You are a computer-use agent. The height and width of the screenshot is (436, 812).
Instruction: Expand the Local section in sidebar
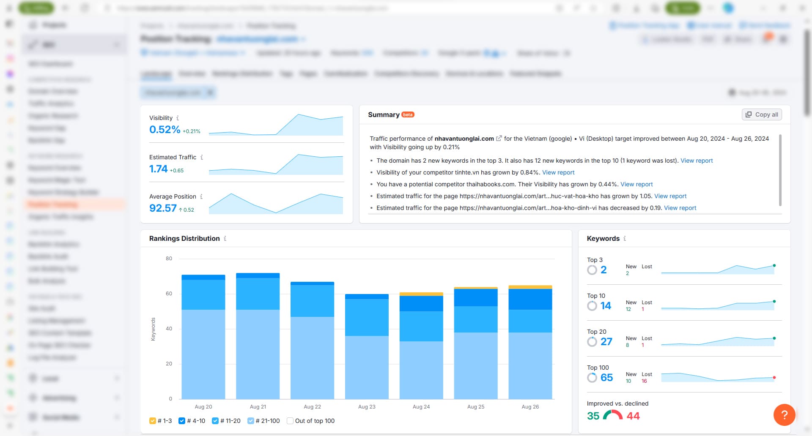(117, 378)
